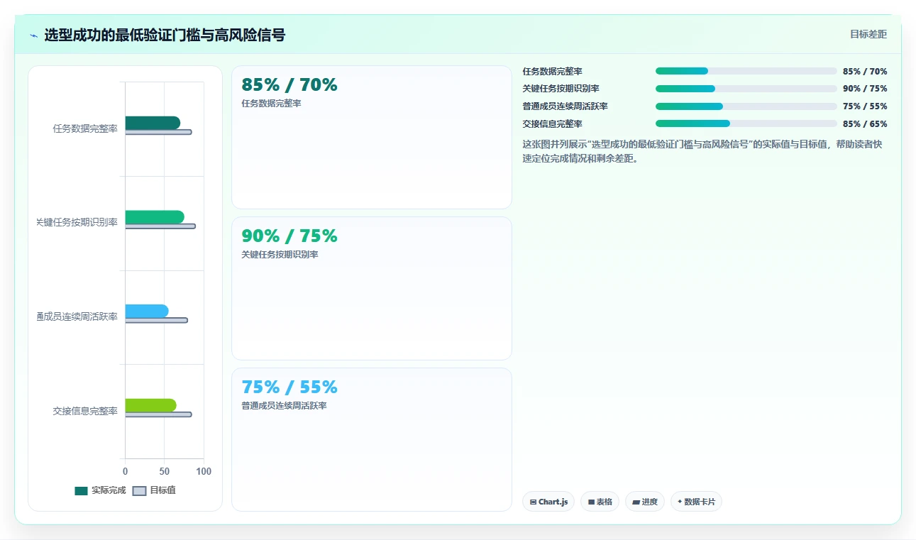Click the 85% / 70% data card

[371, 138]
